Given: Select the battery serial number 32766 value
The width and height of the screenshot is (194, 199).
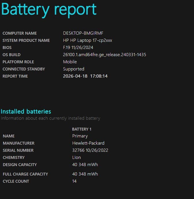Looking at the screenshot, I should click(x=90, y=150).
